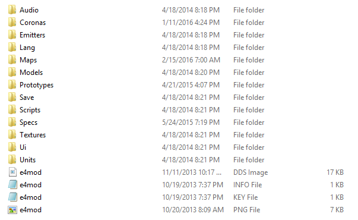
Task: Click the Coronas folder icon
Action: point(12,23)
